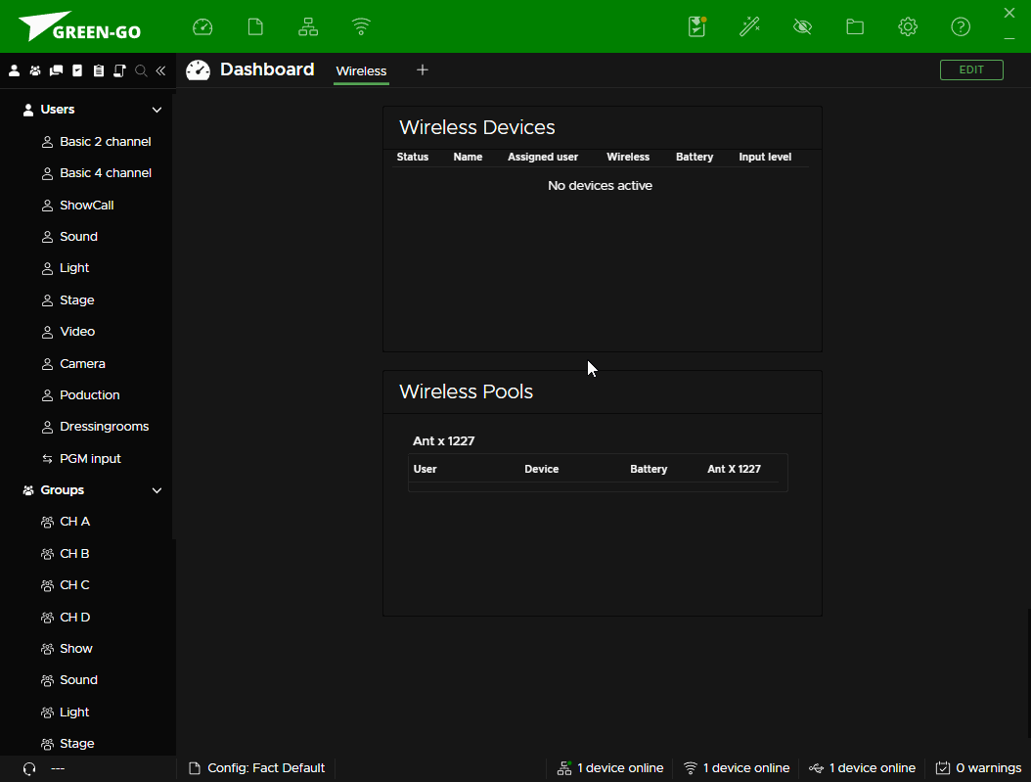Open the Dashboard gauge icon in toolbar

(x=202, y=26)
